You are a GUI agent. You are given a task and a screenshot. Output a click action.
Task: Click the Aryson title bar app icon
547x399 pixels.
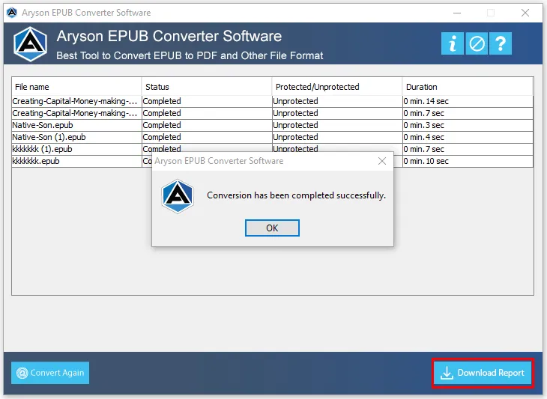(12, 13)
